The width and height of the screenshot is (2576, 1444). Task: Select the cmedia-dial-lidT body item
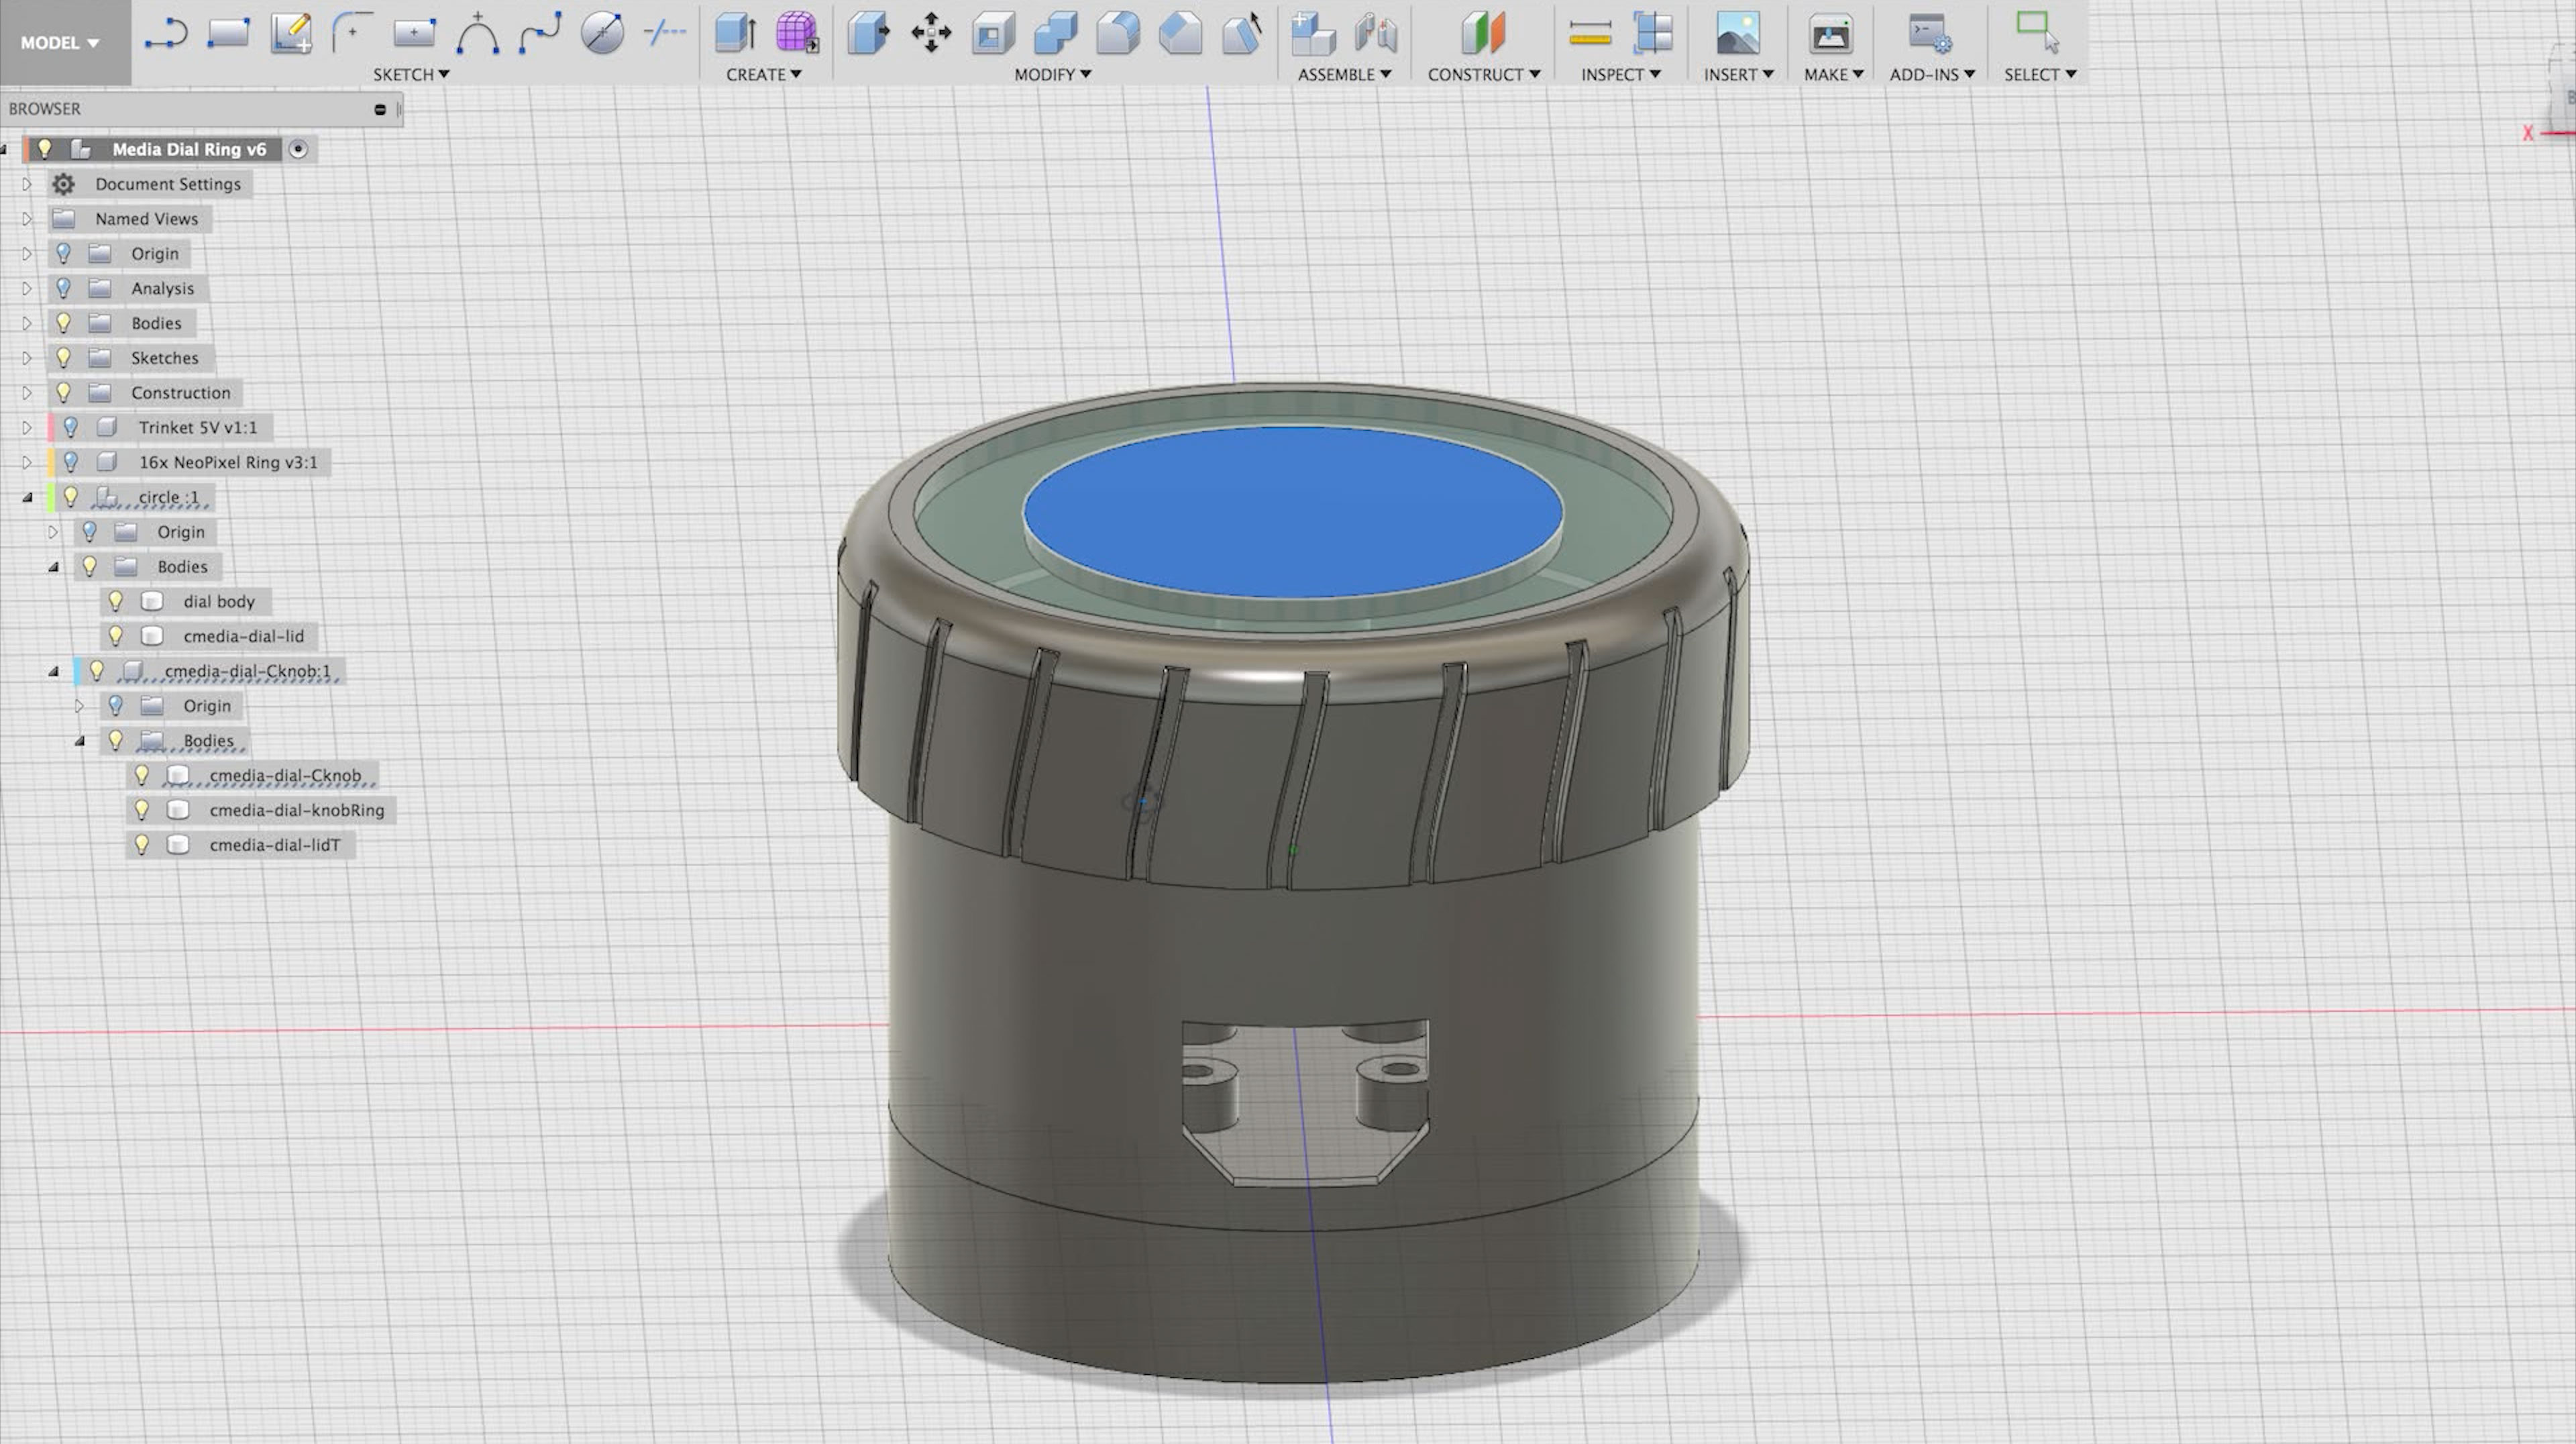coord(274,845)
